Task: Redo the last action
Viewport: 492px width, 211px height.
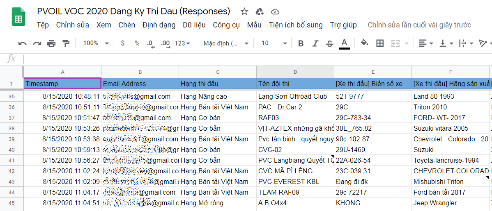Action: 37,43
